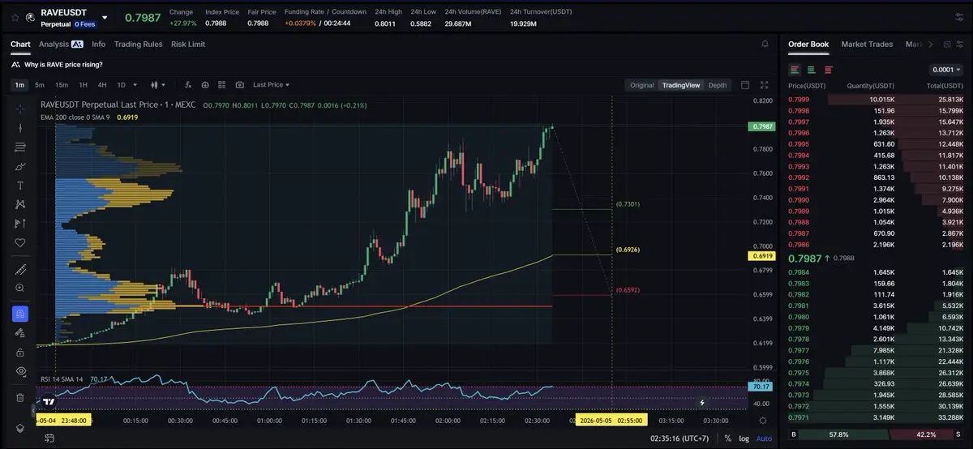Screen dimensions: 973x449
Task: Open the order book settings sliders icon
Action: (960, 44)
